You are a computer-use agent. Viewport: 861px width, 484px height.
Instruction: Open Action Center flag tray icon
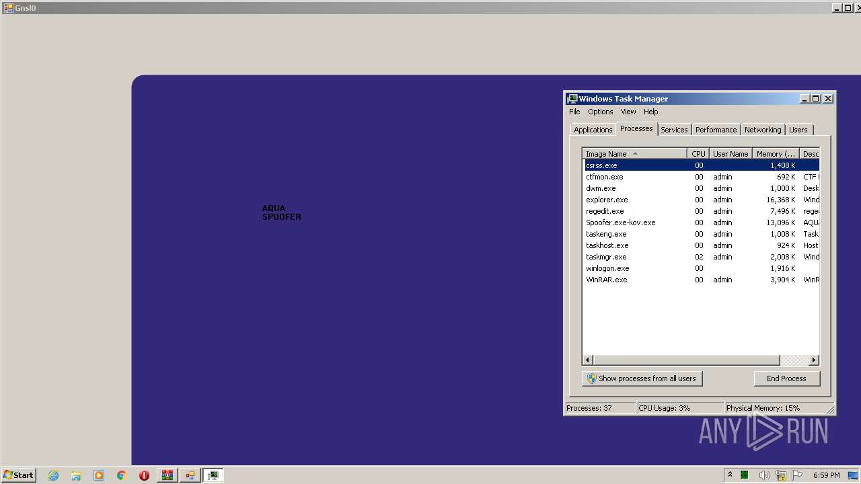(x=797, y=475)
